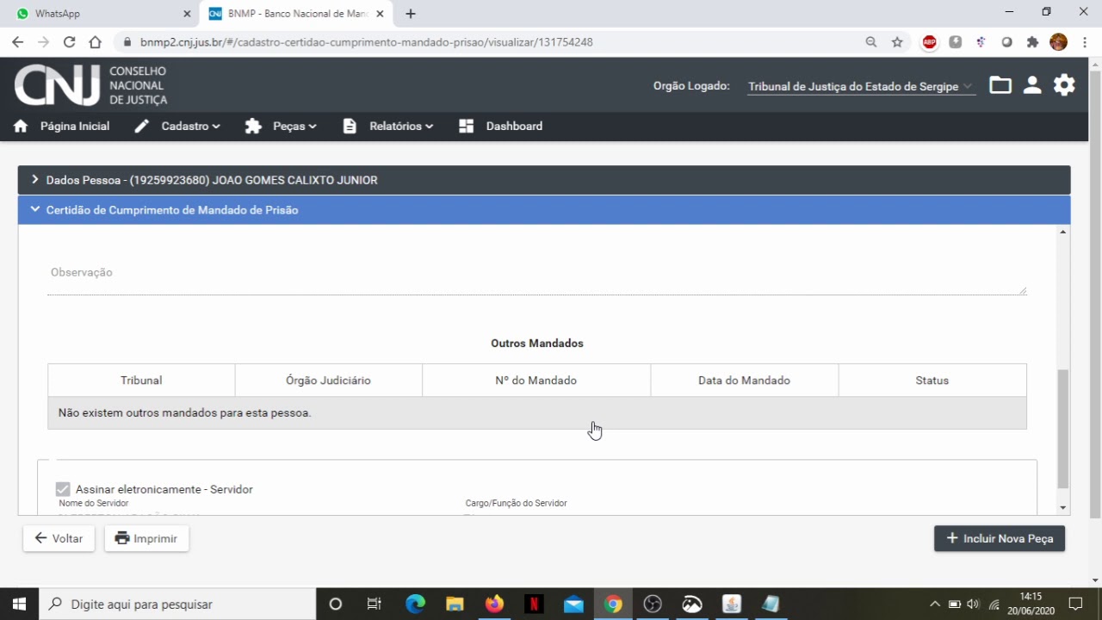Open the notification center
The image size is (1102, 620).
1075,604
